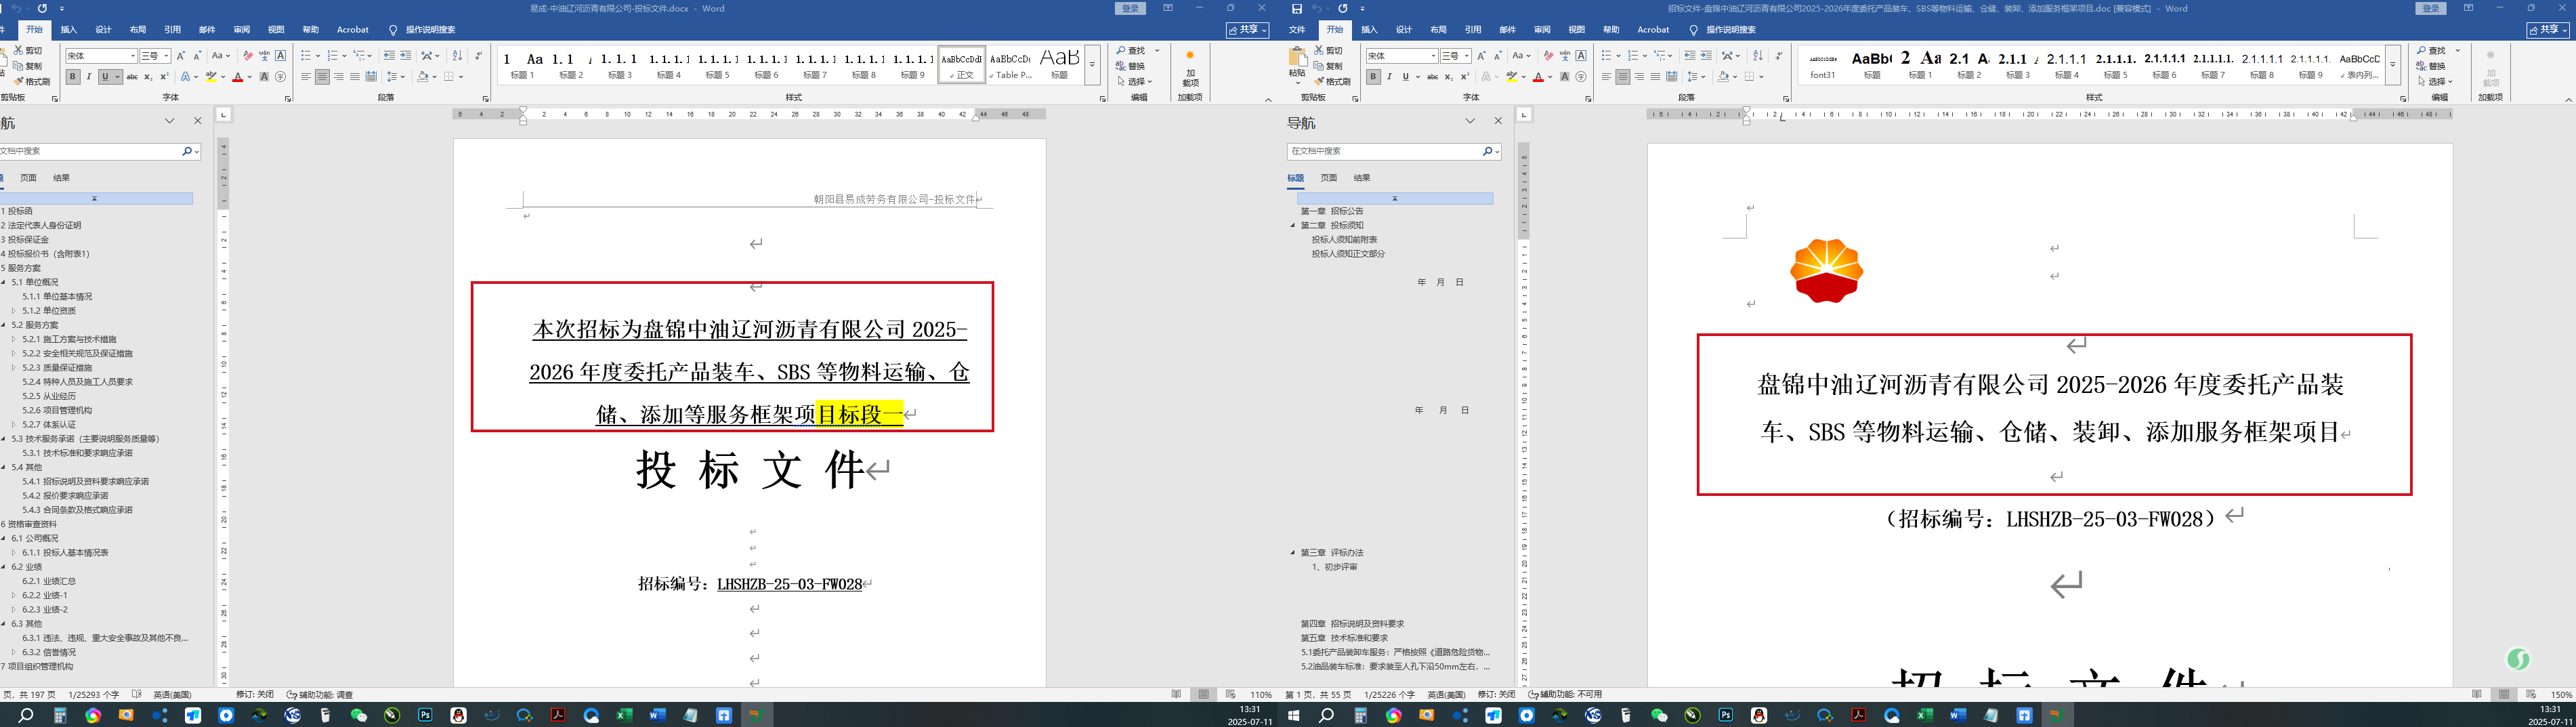Image resolution: width=2576 pixels, height=727 pixels.
Task: Click 共享 share button in 招标文件 window
Action: point(2547,30)
